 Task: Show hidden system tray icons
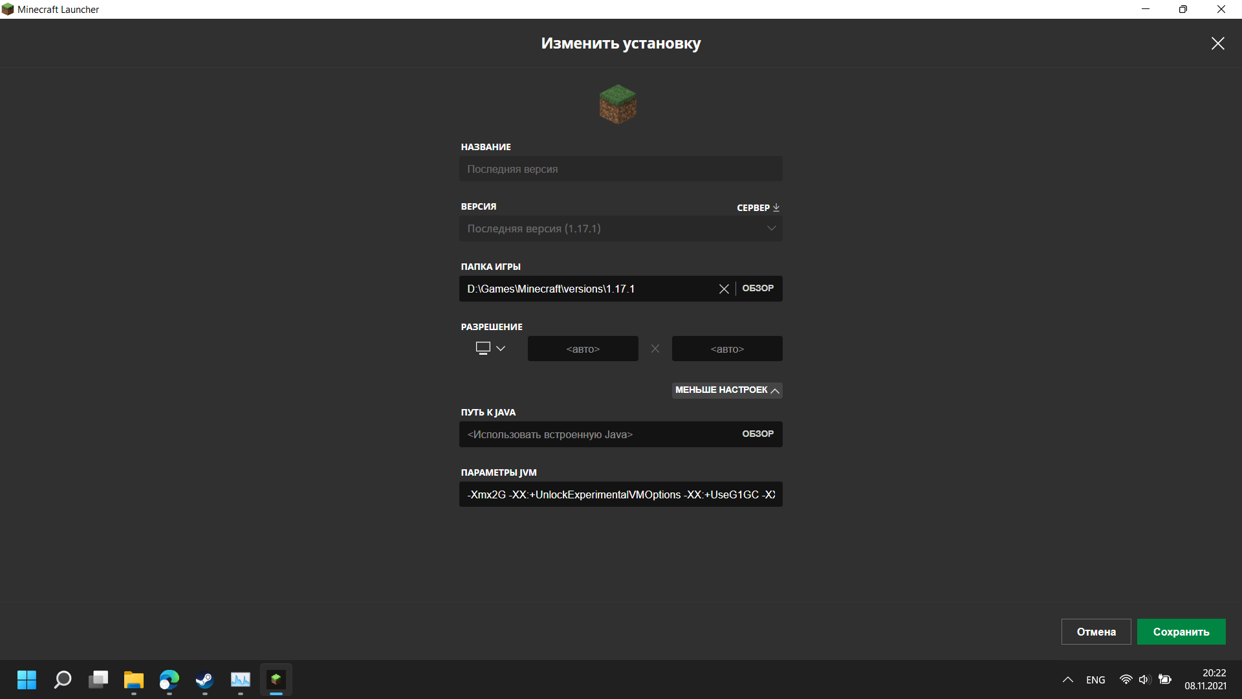[1067, 680]
